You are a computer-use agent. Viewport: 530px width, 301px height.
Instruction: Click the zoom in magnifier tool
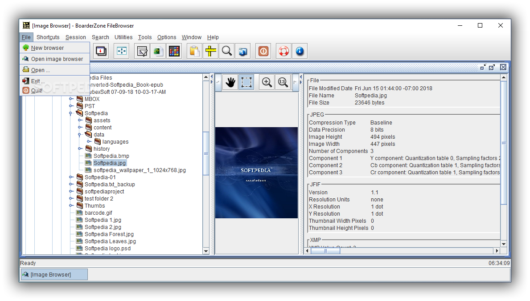(x=267, y=82)
